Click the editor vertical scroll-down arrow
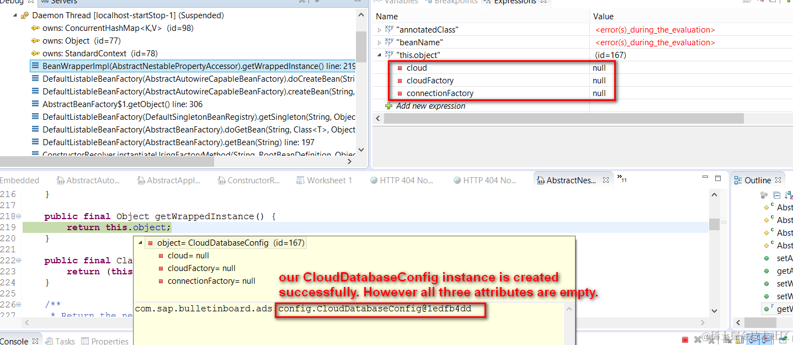Image resolution: width=793 pixels, height=345 pixels. pyautogui.click(x=714, y=311)
